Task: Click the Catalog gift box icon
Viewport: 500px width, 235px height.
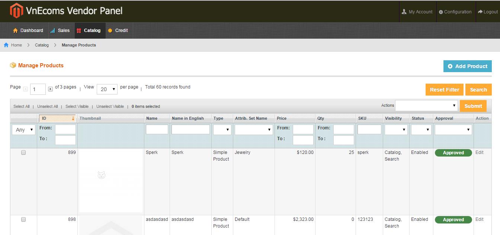Action: pos(79,30)
